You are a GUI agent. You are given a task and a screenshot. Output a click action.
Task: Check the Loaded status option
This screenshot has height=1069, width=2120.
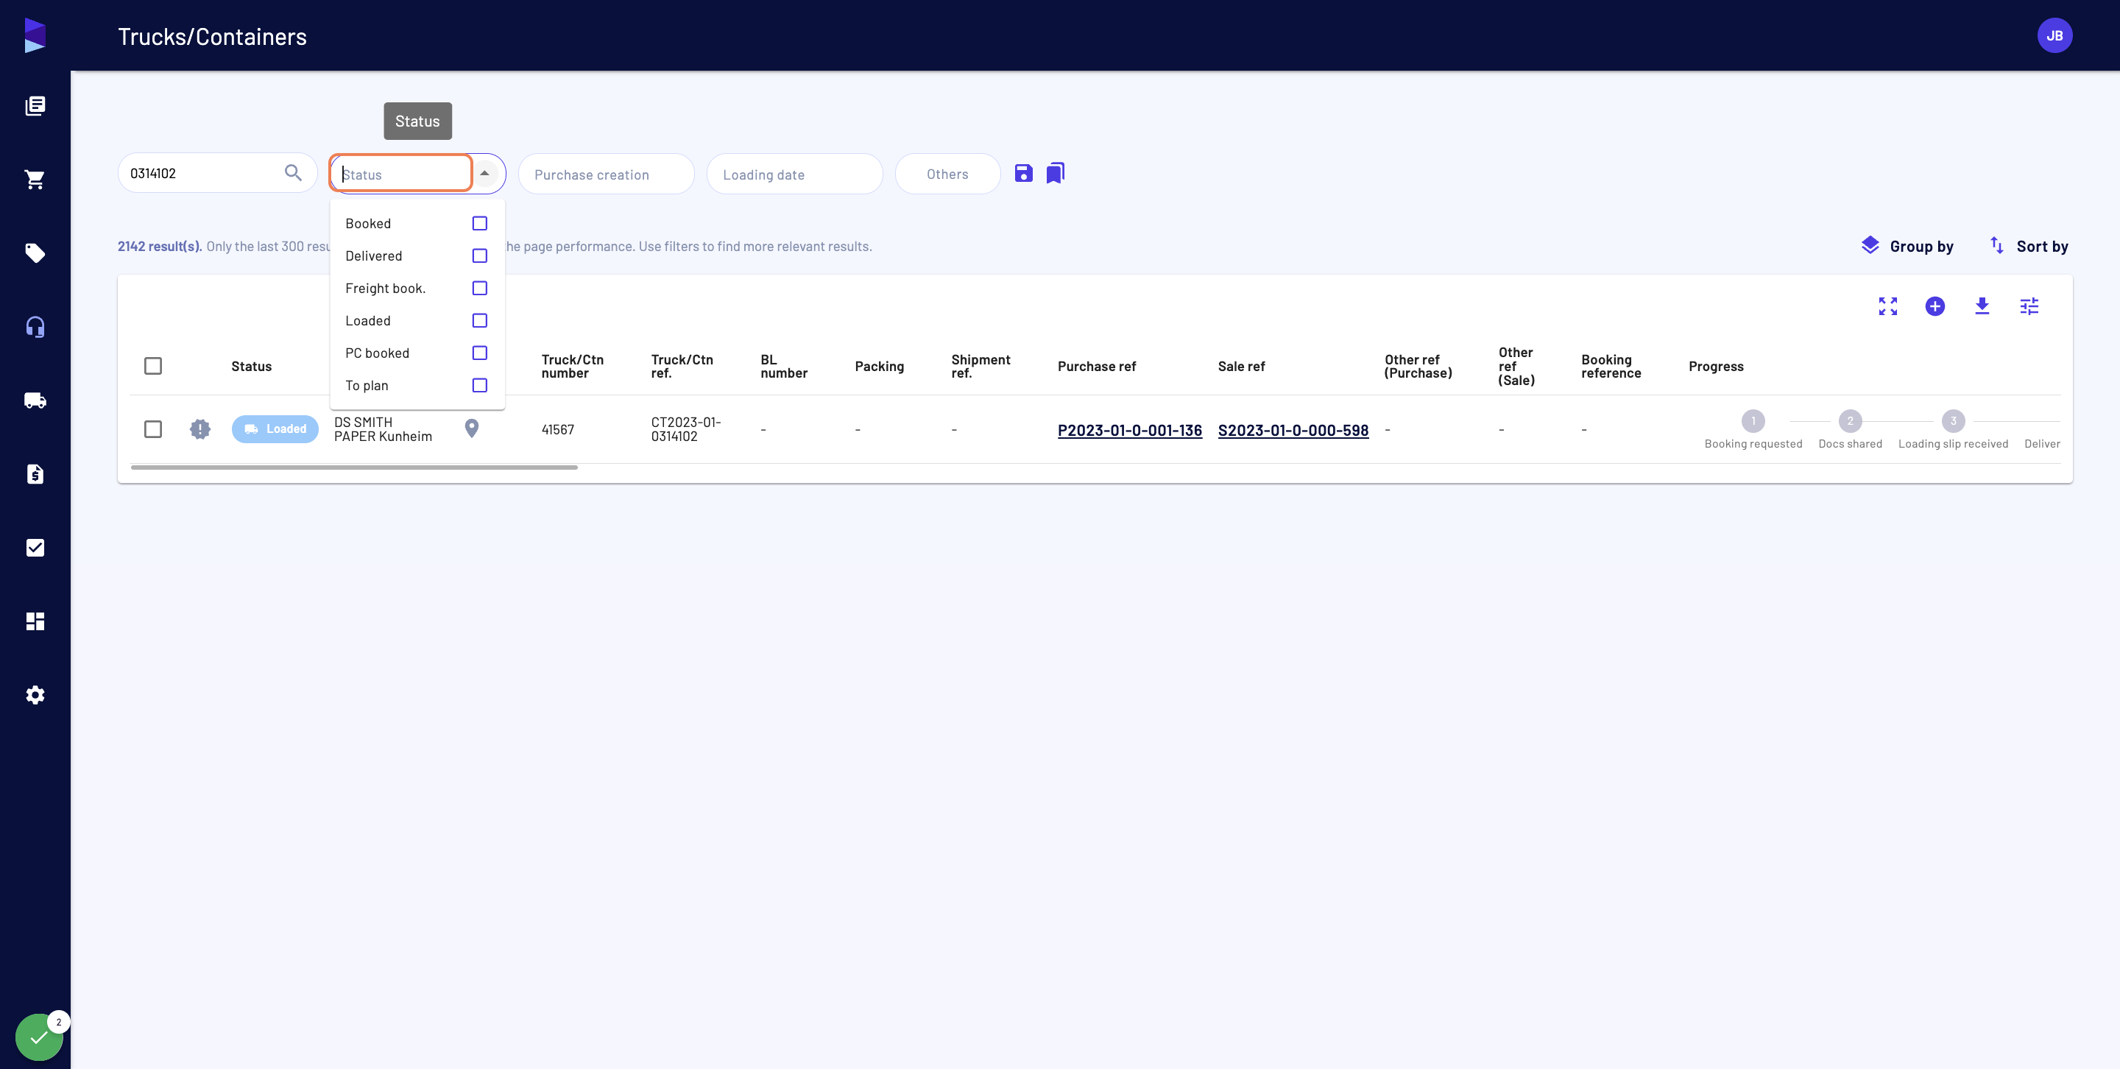tap(480, 320)
